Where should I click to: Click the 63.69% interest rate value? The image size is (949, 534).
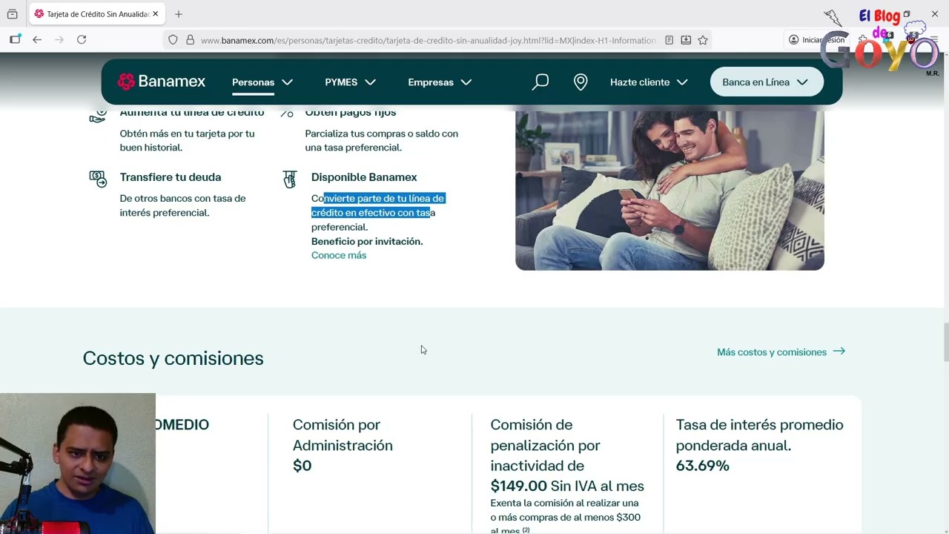coord(703,466)
